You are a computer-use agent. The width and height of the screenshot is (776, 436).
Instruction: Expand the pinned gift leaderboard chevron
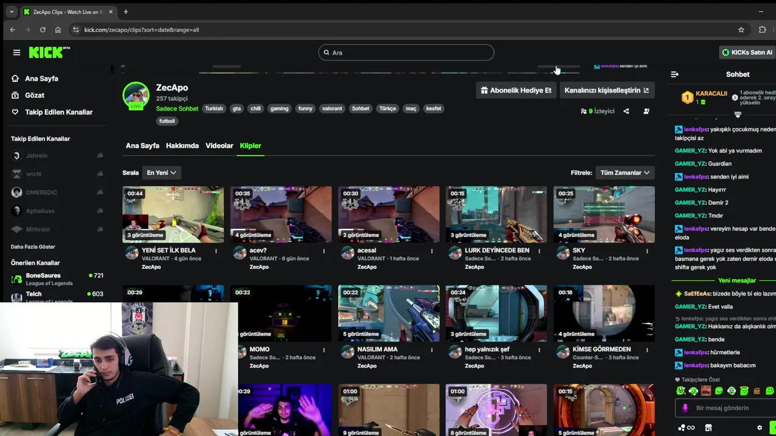coord(738,114)
